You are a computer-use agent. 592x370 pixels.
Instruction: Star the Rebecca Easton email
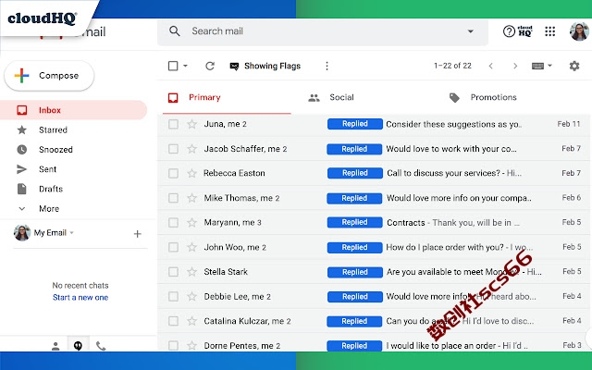pos(192,173)
